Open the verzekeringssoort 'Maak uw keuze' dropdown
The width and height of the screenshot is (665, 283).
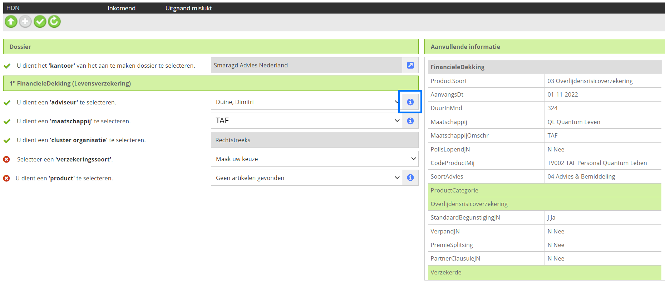[314, 159]
